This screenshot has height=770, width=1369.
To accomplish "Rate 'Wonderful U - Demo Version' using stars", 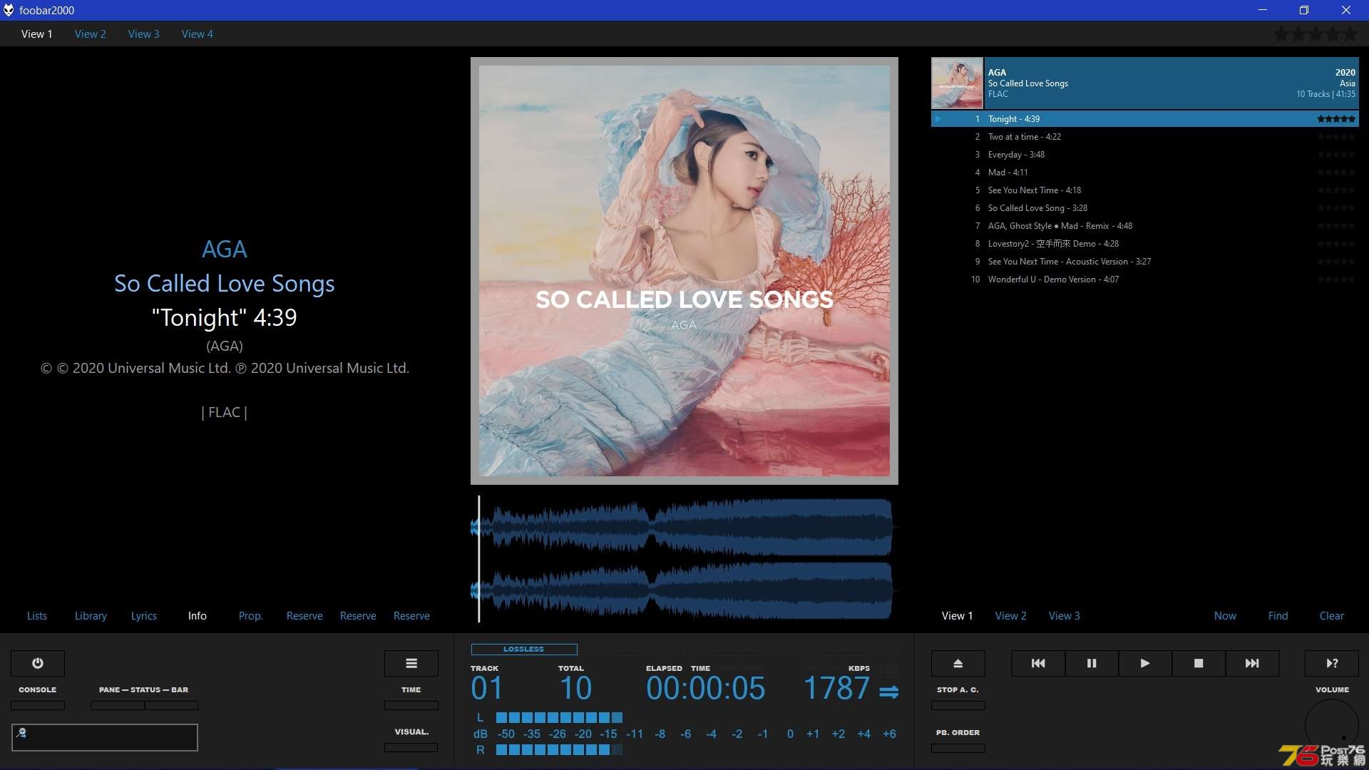I will point(1336,279).
